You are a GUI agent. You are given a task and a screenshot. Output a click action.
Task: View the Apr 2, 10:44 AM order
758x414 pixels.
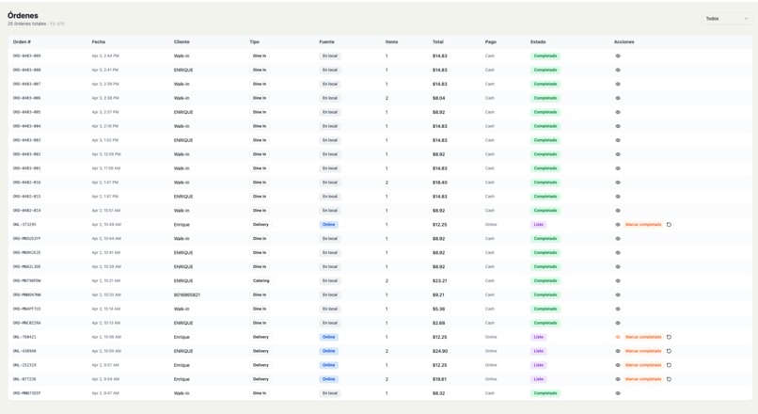[x=618, y=238]
